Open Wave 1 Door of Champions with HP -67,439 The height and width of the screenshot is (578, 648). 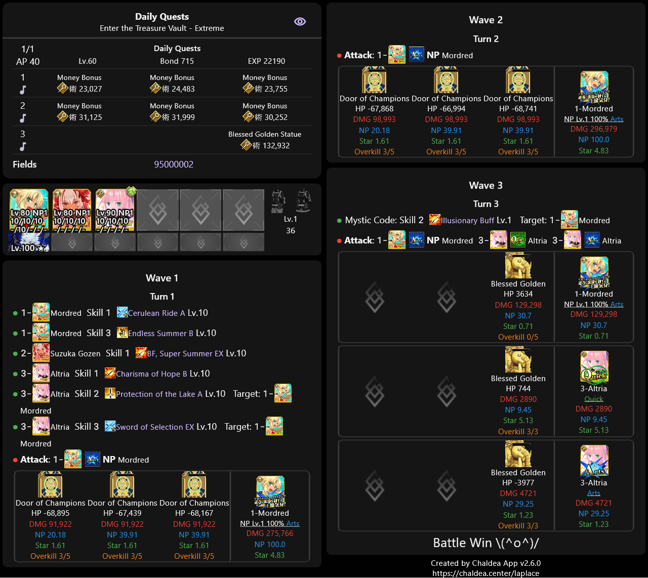point(122,485)
